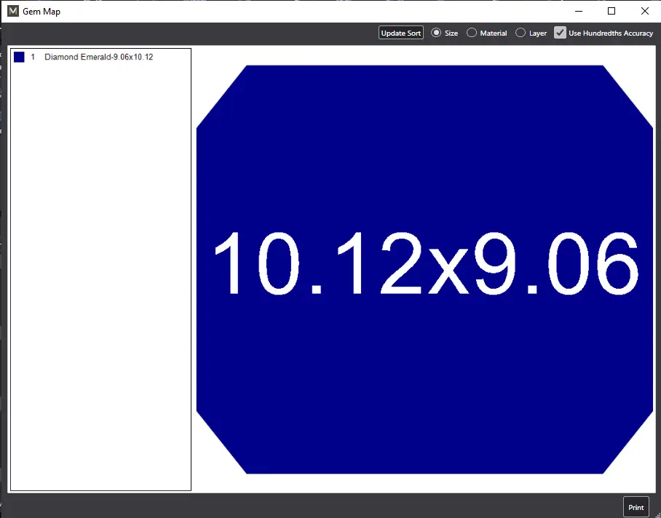Click the row number 1 in gem list

coord(33,57)
